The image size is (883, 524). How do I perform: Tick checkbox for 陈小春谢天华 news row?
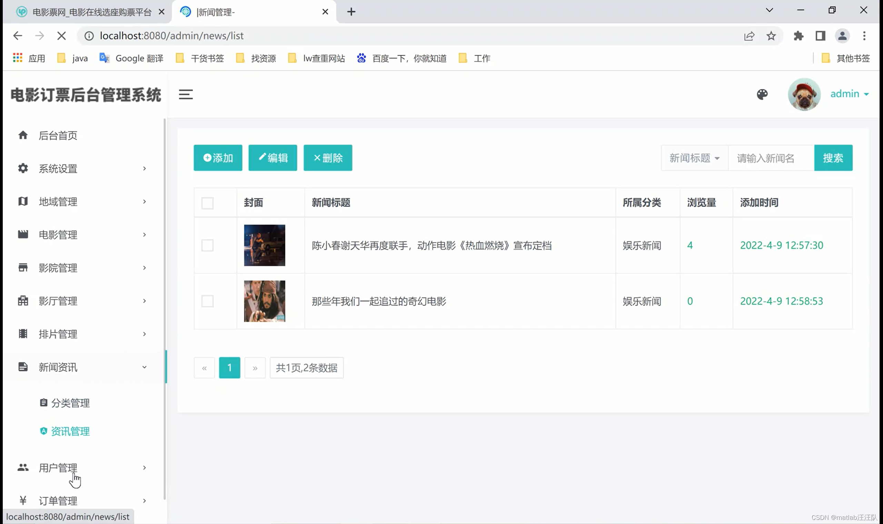[207, 245]
